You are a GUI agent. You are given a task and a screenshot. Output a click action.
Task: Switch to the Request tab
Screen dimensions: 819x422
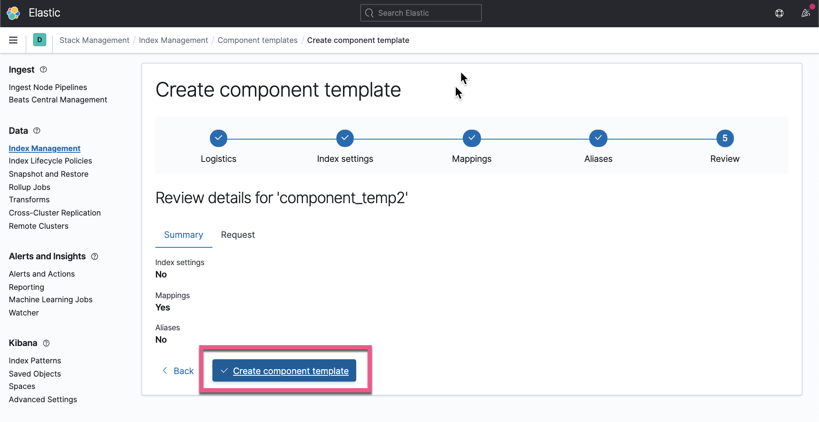tap(238, 235)
